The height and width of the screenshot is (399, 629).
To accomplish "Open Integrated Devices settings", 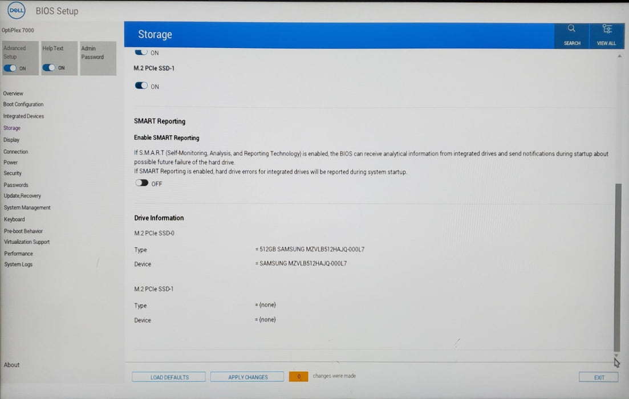I will (24, 116).
